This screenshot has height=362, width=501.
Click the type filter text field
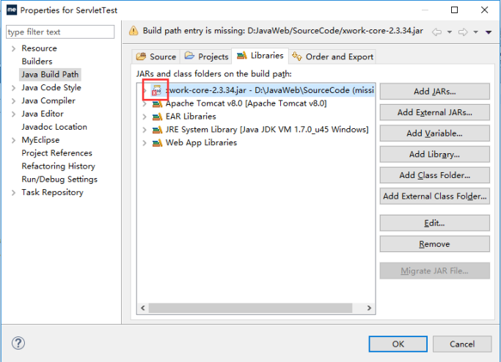(x=60, y=32)
